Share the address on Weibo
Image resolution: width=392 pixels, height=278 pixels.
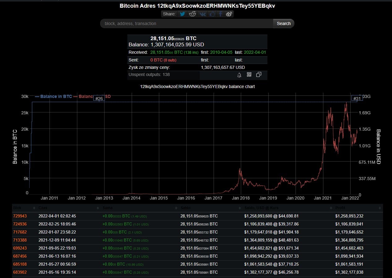coord(229,14)
